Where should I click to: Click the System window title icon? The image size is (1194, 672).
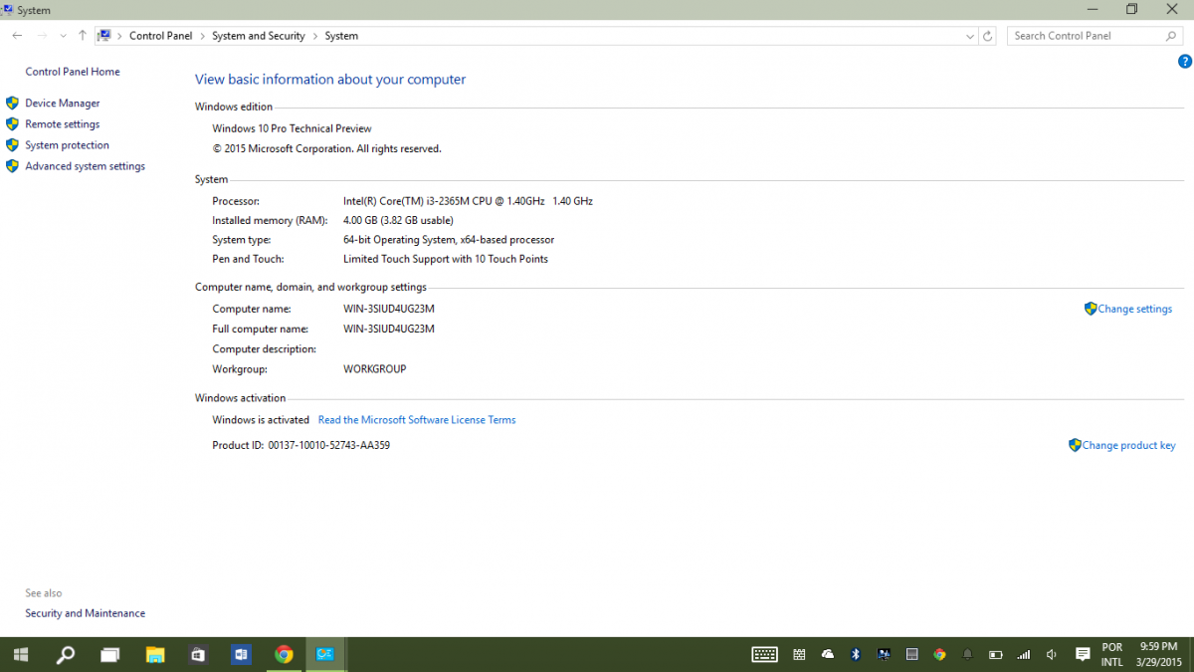(8, 9)
